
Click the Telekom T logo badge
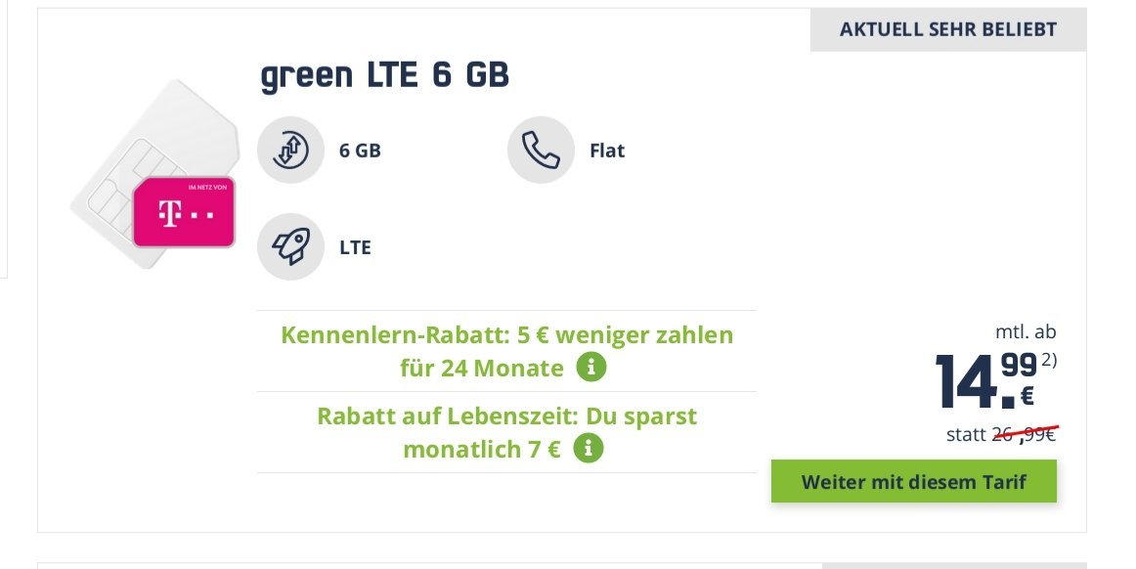[x=184, y=211]
